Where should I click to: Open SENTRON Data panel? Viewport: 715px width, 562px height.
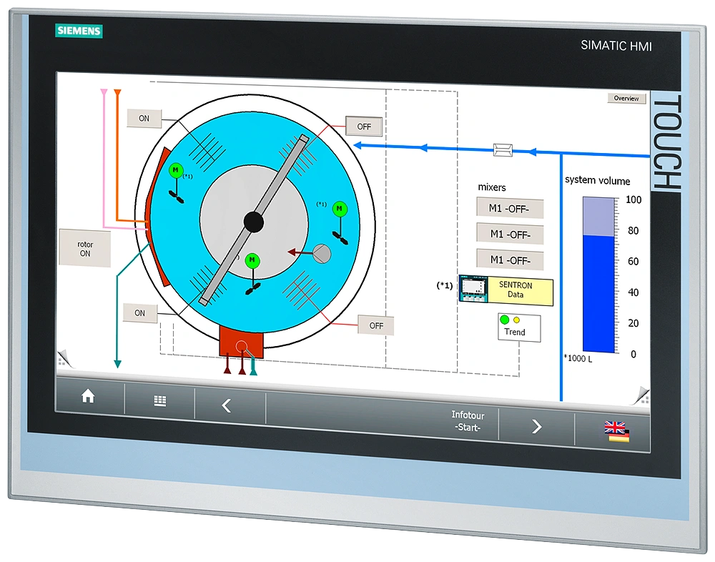point(516,290)
